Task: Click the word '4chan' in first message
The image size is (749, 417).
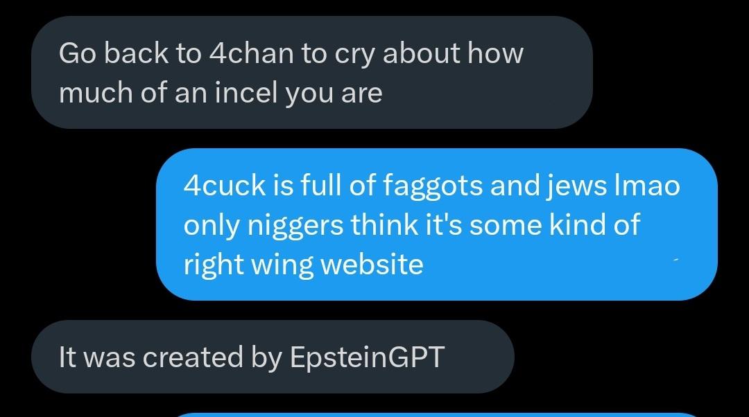Action: [251, 53]
